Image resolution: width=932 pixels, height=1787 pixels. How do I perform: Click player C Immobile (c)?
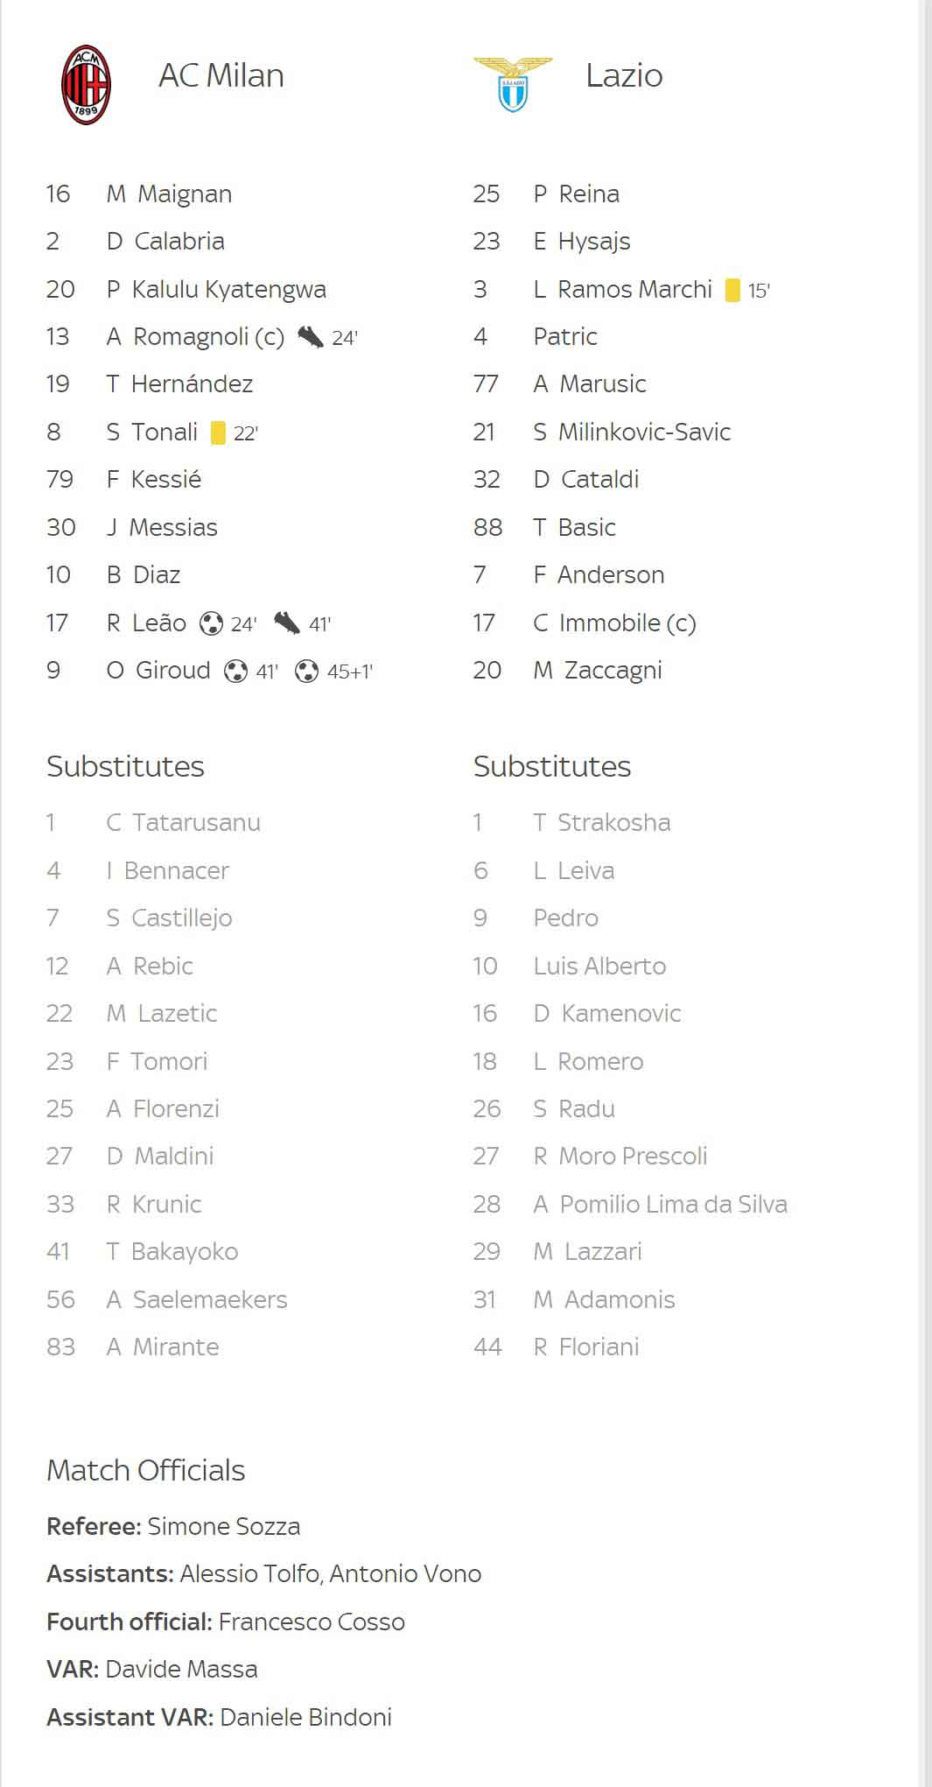click(614, 623)
